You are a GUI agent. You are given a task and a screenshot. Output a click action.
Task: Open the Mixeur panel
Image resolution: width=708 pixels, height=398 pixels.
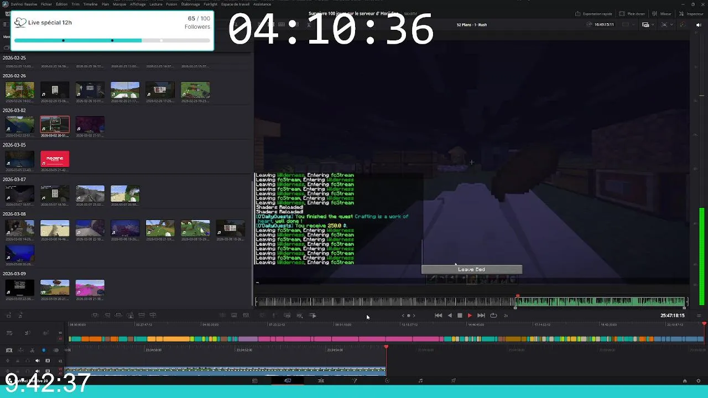[x=662, y=14]
